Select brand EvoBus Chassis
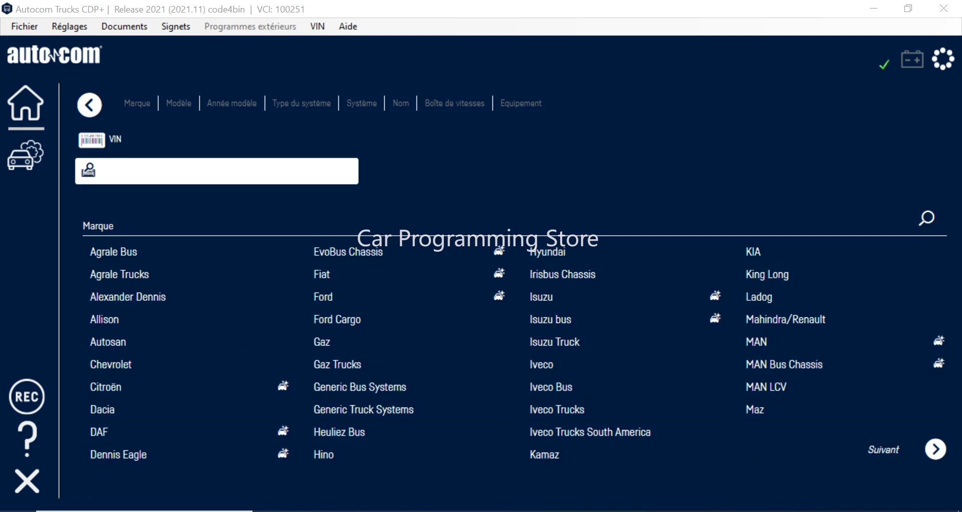Image resolution: width=962 pixels, height=512 pixels. (x=348, y=252)
